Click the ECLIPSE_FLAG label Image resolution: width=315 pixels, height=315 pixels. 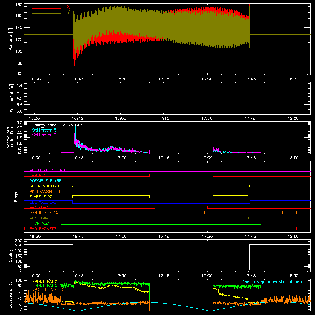tap(43, 202)
